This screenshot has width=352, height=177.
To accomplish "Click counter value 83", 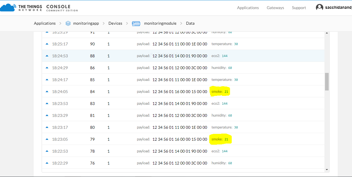I will (92, 104).
